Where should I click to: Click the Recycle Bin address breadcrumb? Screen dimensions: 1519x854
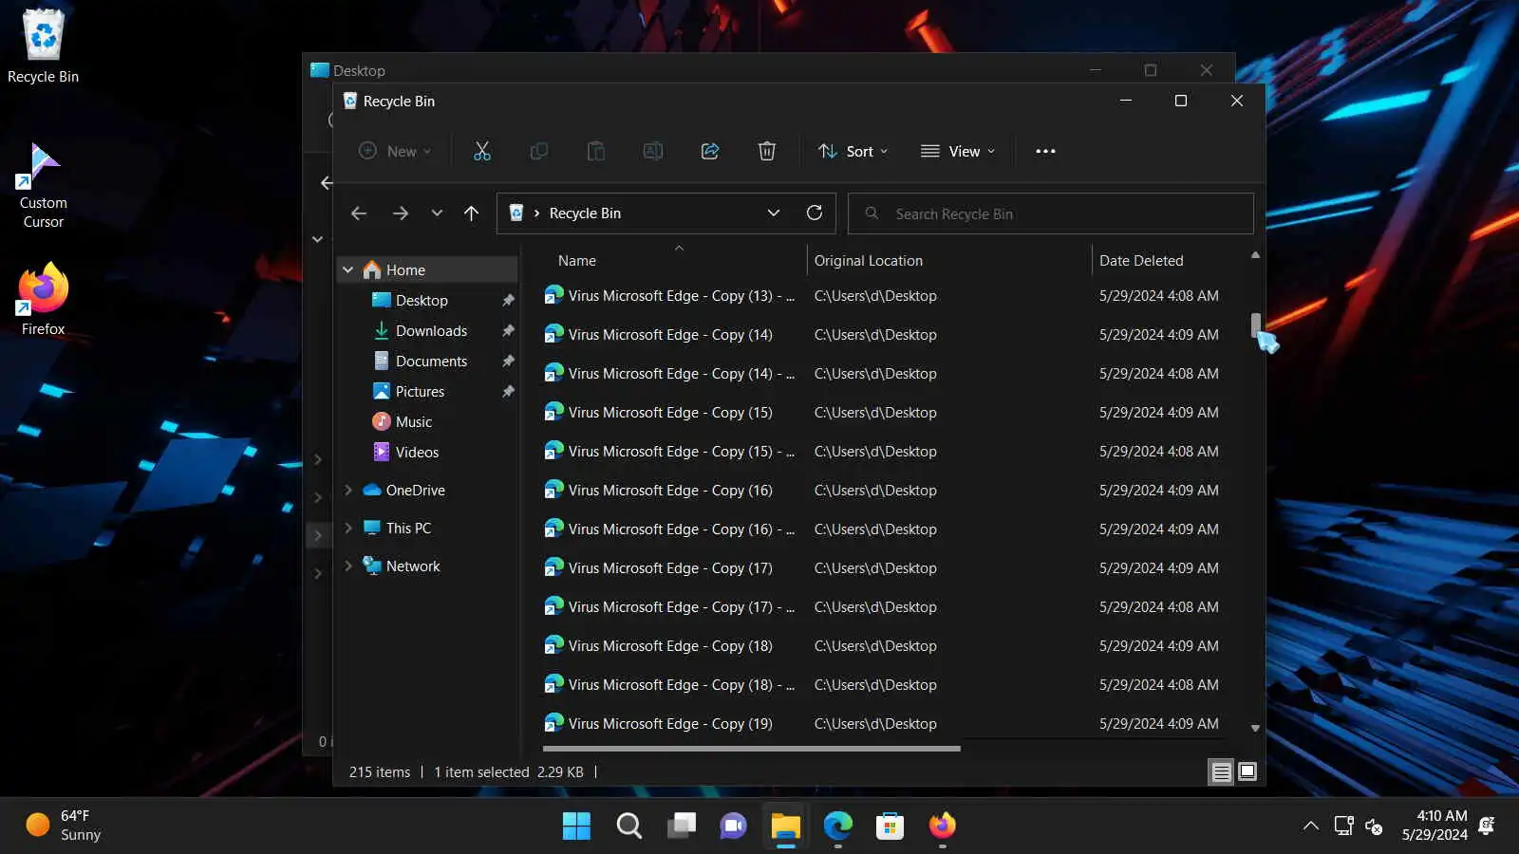point(585,213)
